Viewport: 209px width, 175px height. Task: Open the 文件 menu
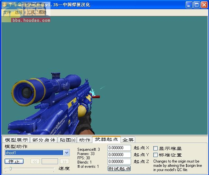pyautogui.click(x=7, y=12)
